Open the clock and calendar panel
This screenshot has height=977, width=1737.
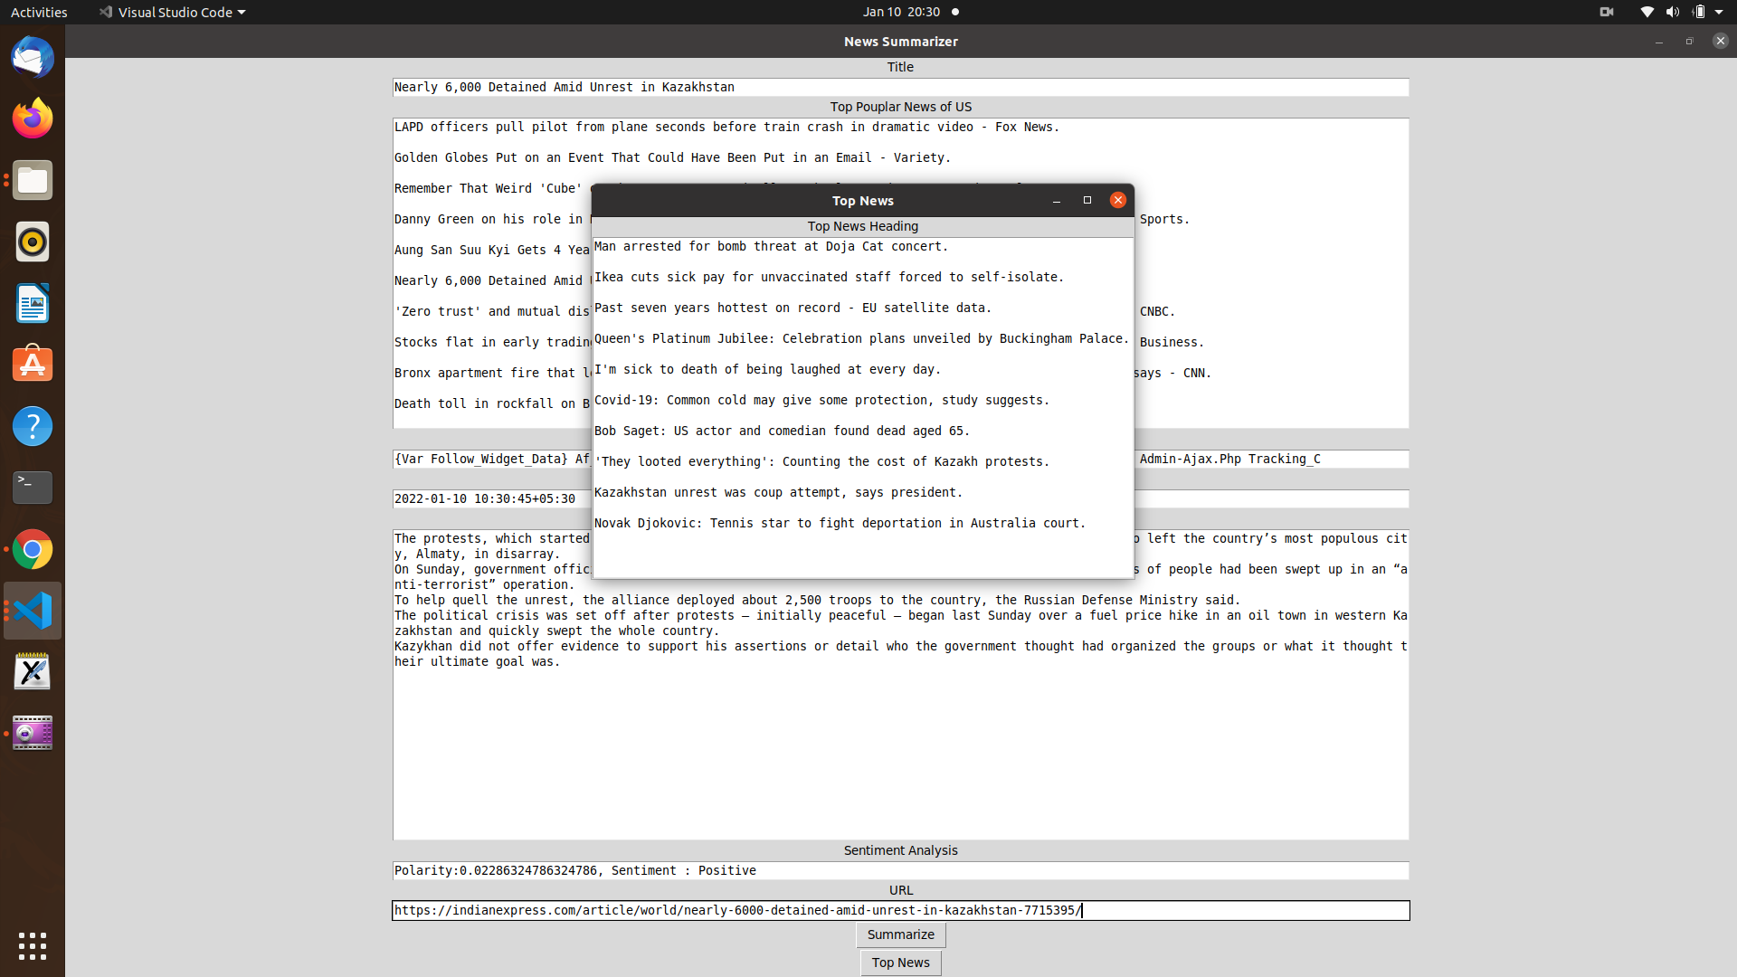(x=901, y=12)
